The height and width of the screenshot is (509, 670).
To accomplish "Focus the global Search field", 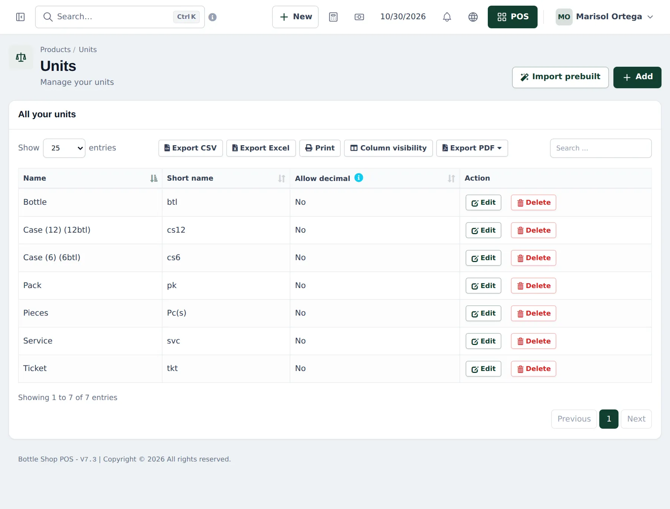I will (120, 17).
